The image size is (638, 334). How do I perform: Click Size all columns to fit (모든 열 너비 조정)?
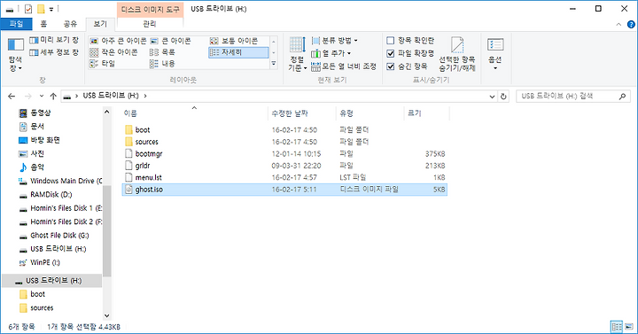(x=344, y=66)
